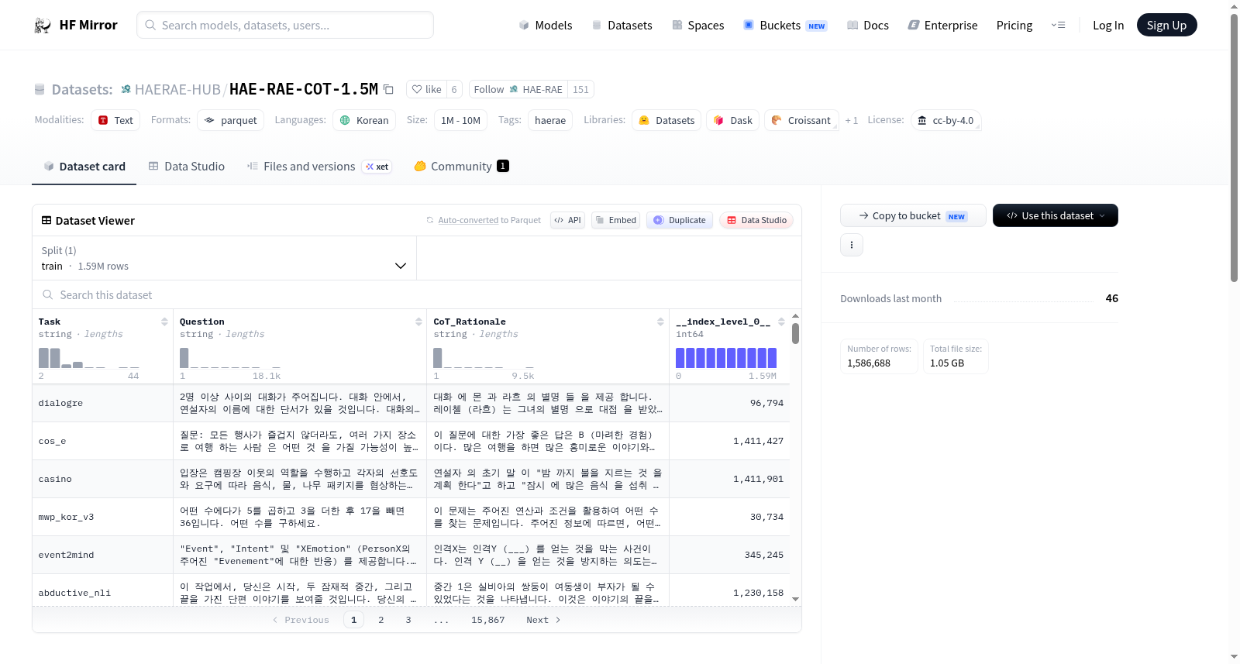Click the Sign Up button
Screen dimensions: 1240x664
pyautogui.click(x=1166, y=26)
